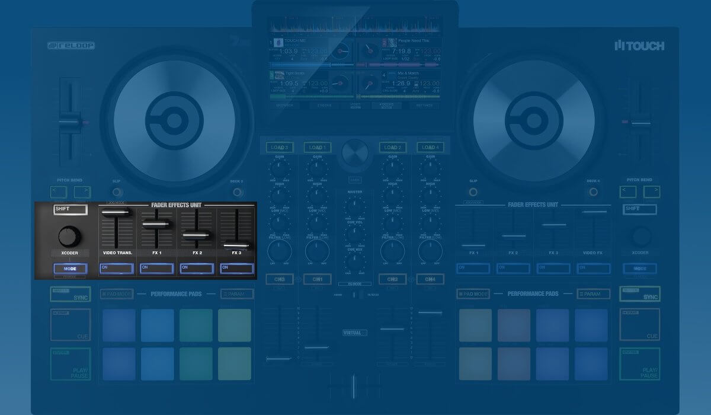The width and height of the screenshot is (711, 415).
Task: Turn the FILTER knob above CH3
Action: [278, 252]
